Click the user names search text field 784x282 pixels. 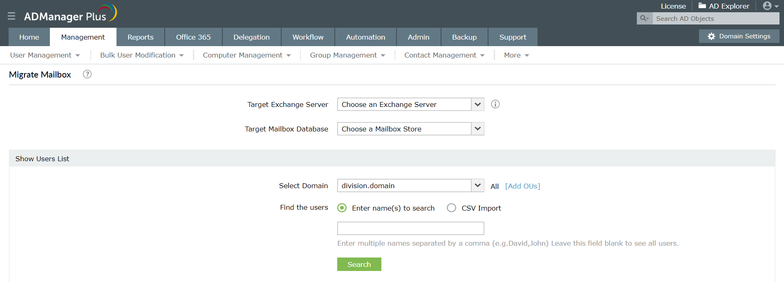410,229
